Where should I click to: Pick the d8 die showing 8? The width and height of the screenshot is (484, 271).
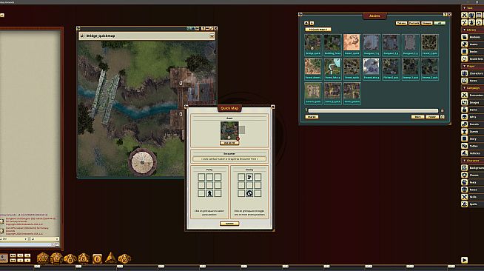tap(84, 258)
